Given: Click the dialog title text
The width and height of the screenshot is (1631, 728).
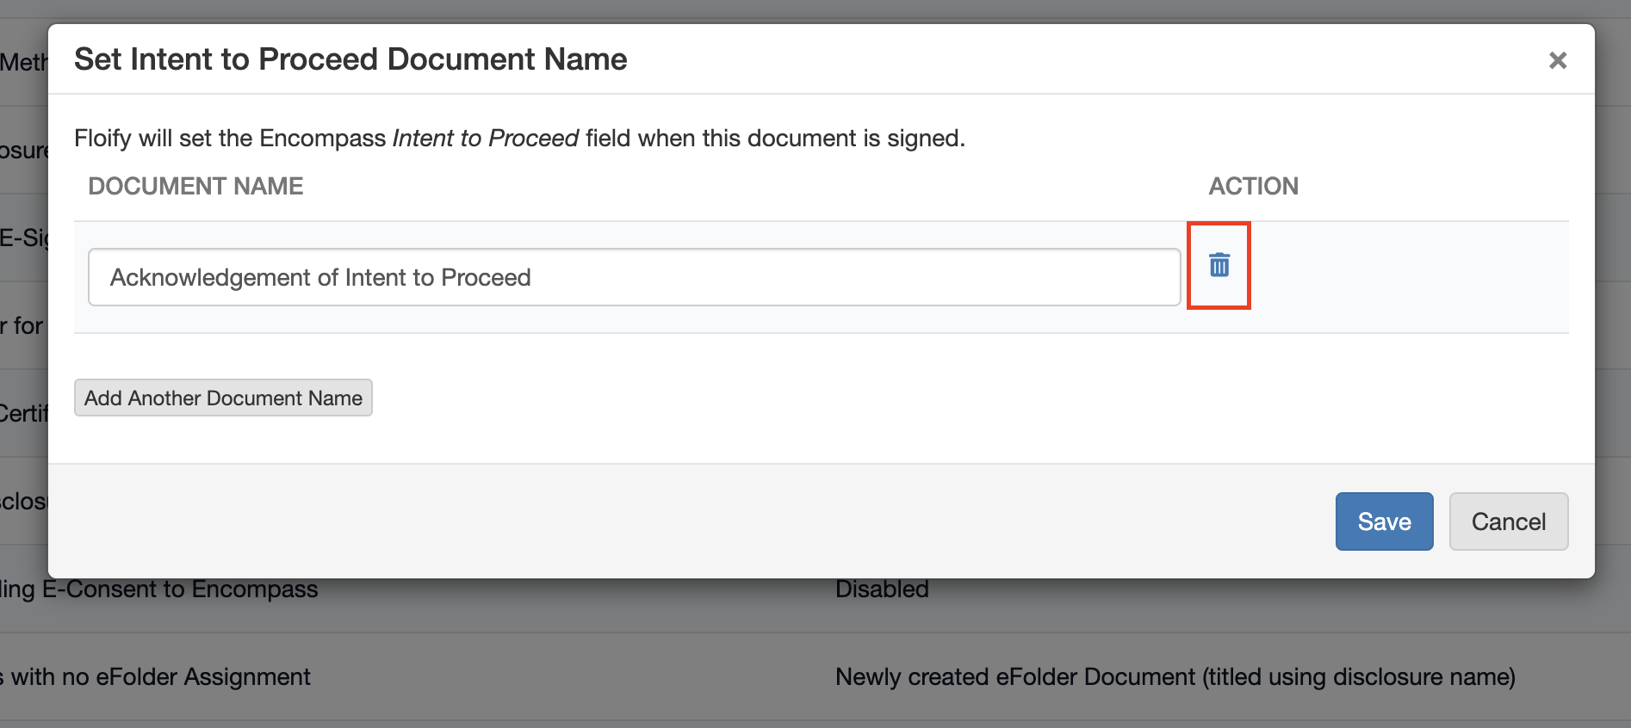Looking at the screenshot, I should click(x=350, y=59).
